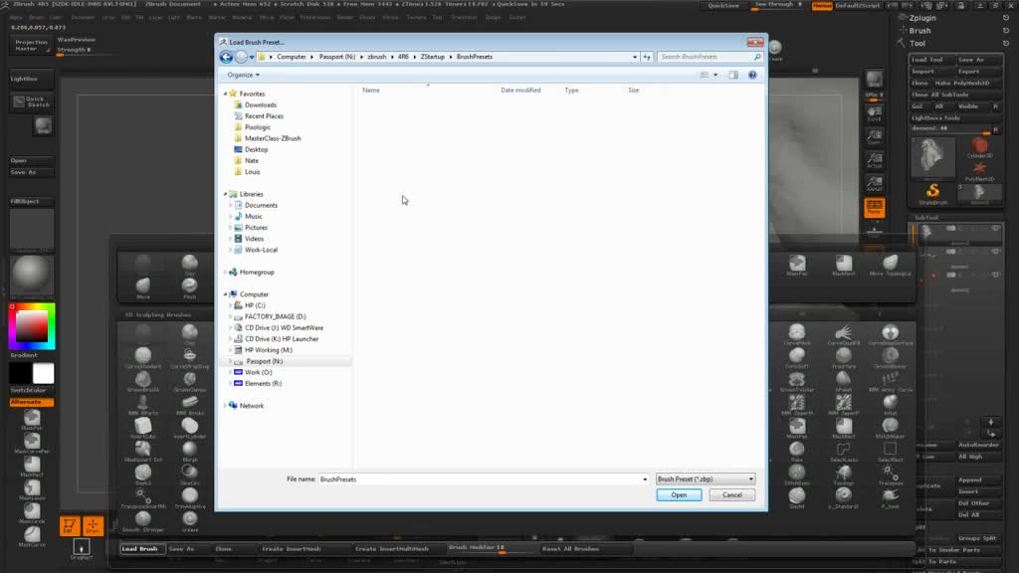The width and height of the screenshot is (1019, 573).
Task: Toggle eye visibility of third SubTool
Action: pyautogui.click(x=995, y=275)
